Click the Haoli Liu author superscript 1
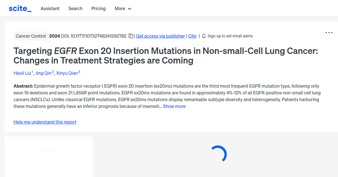This screenshot has height=177, width=338. tap(32, 71)
